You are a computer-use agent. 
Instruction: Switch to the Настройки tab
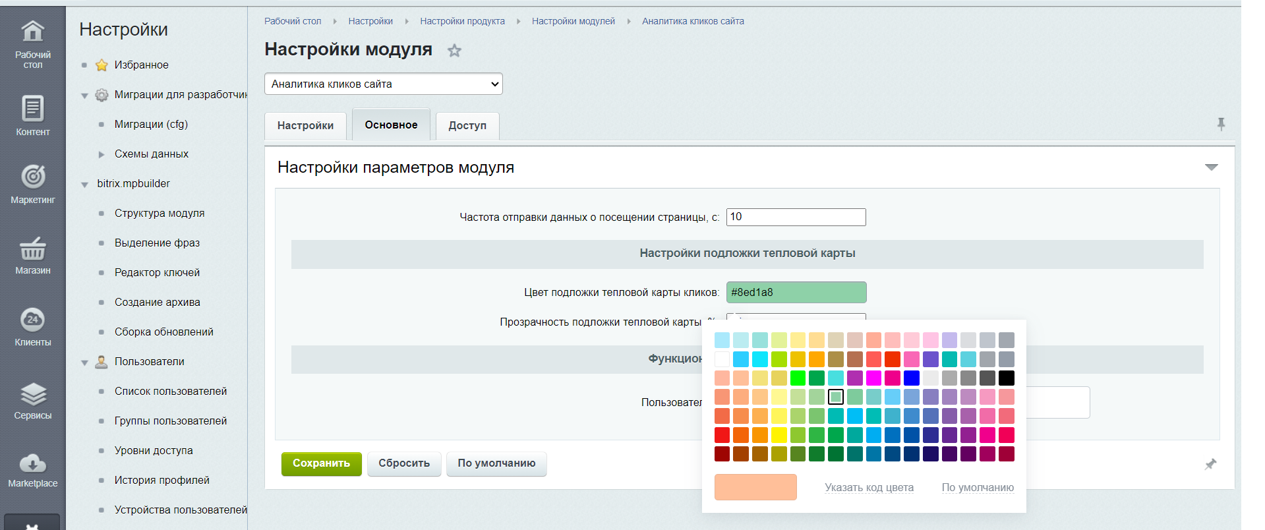pos(305,126)
